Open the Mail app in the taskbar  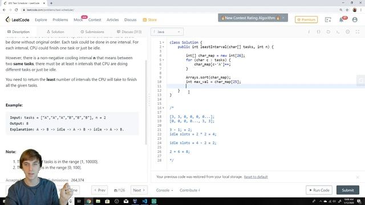point(126,201)
